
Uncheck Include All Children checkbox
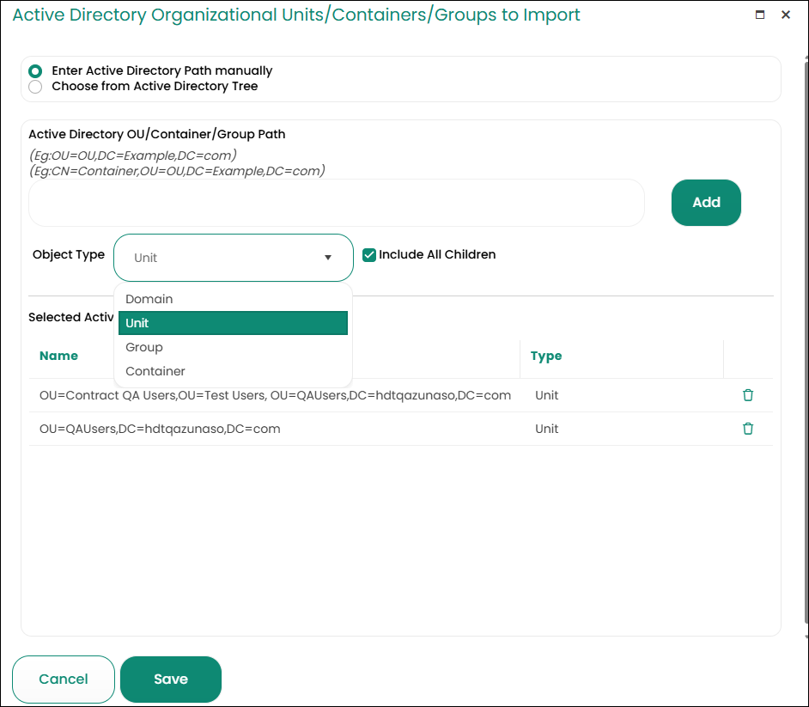pos(369,255)
